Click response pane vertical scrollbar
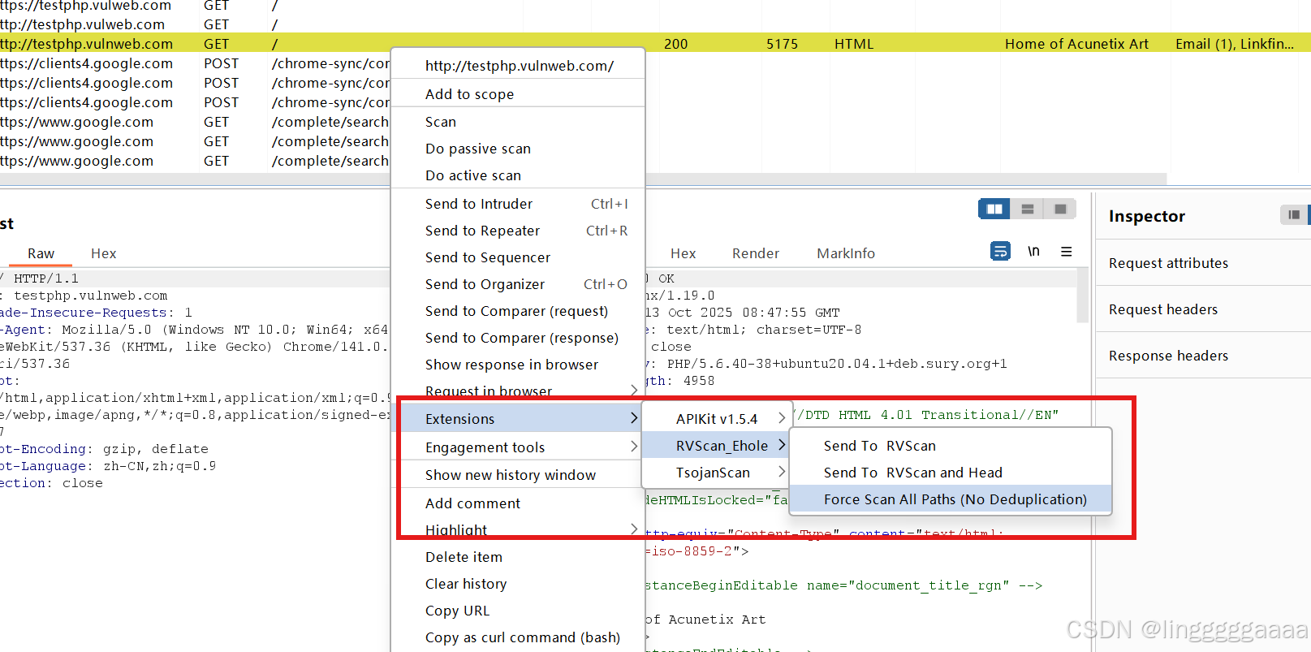 pos(1082,296)
